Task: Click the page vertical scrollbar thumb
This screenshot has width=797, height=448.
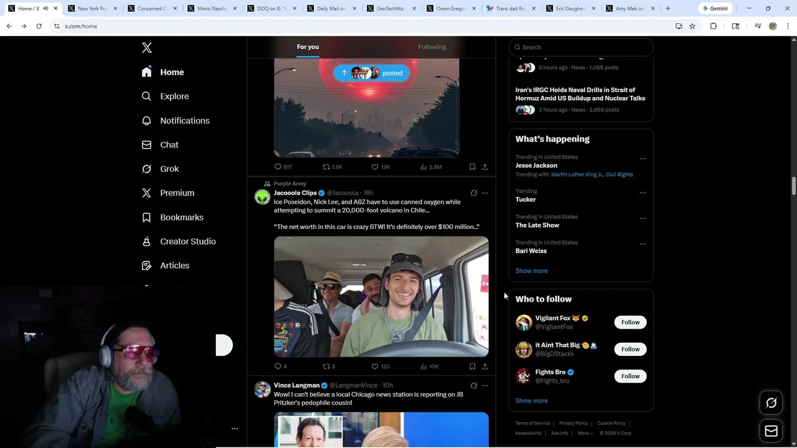Action: [x=793, y=186]
